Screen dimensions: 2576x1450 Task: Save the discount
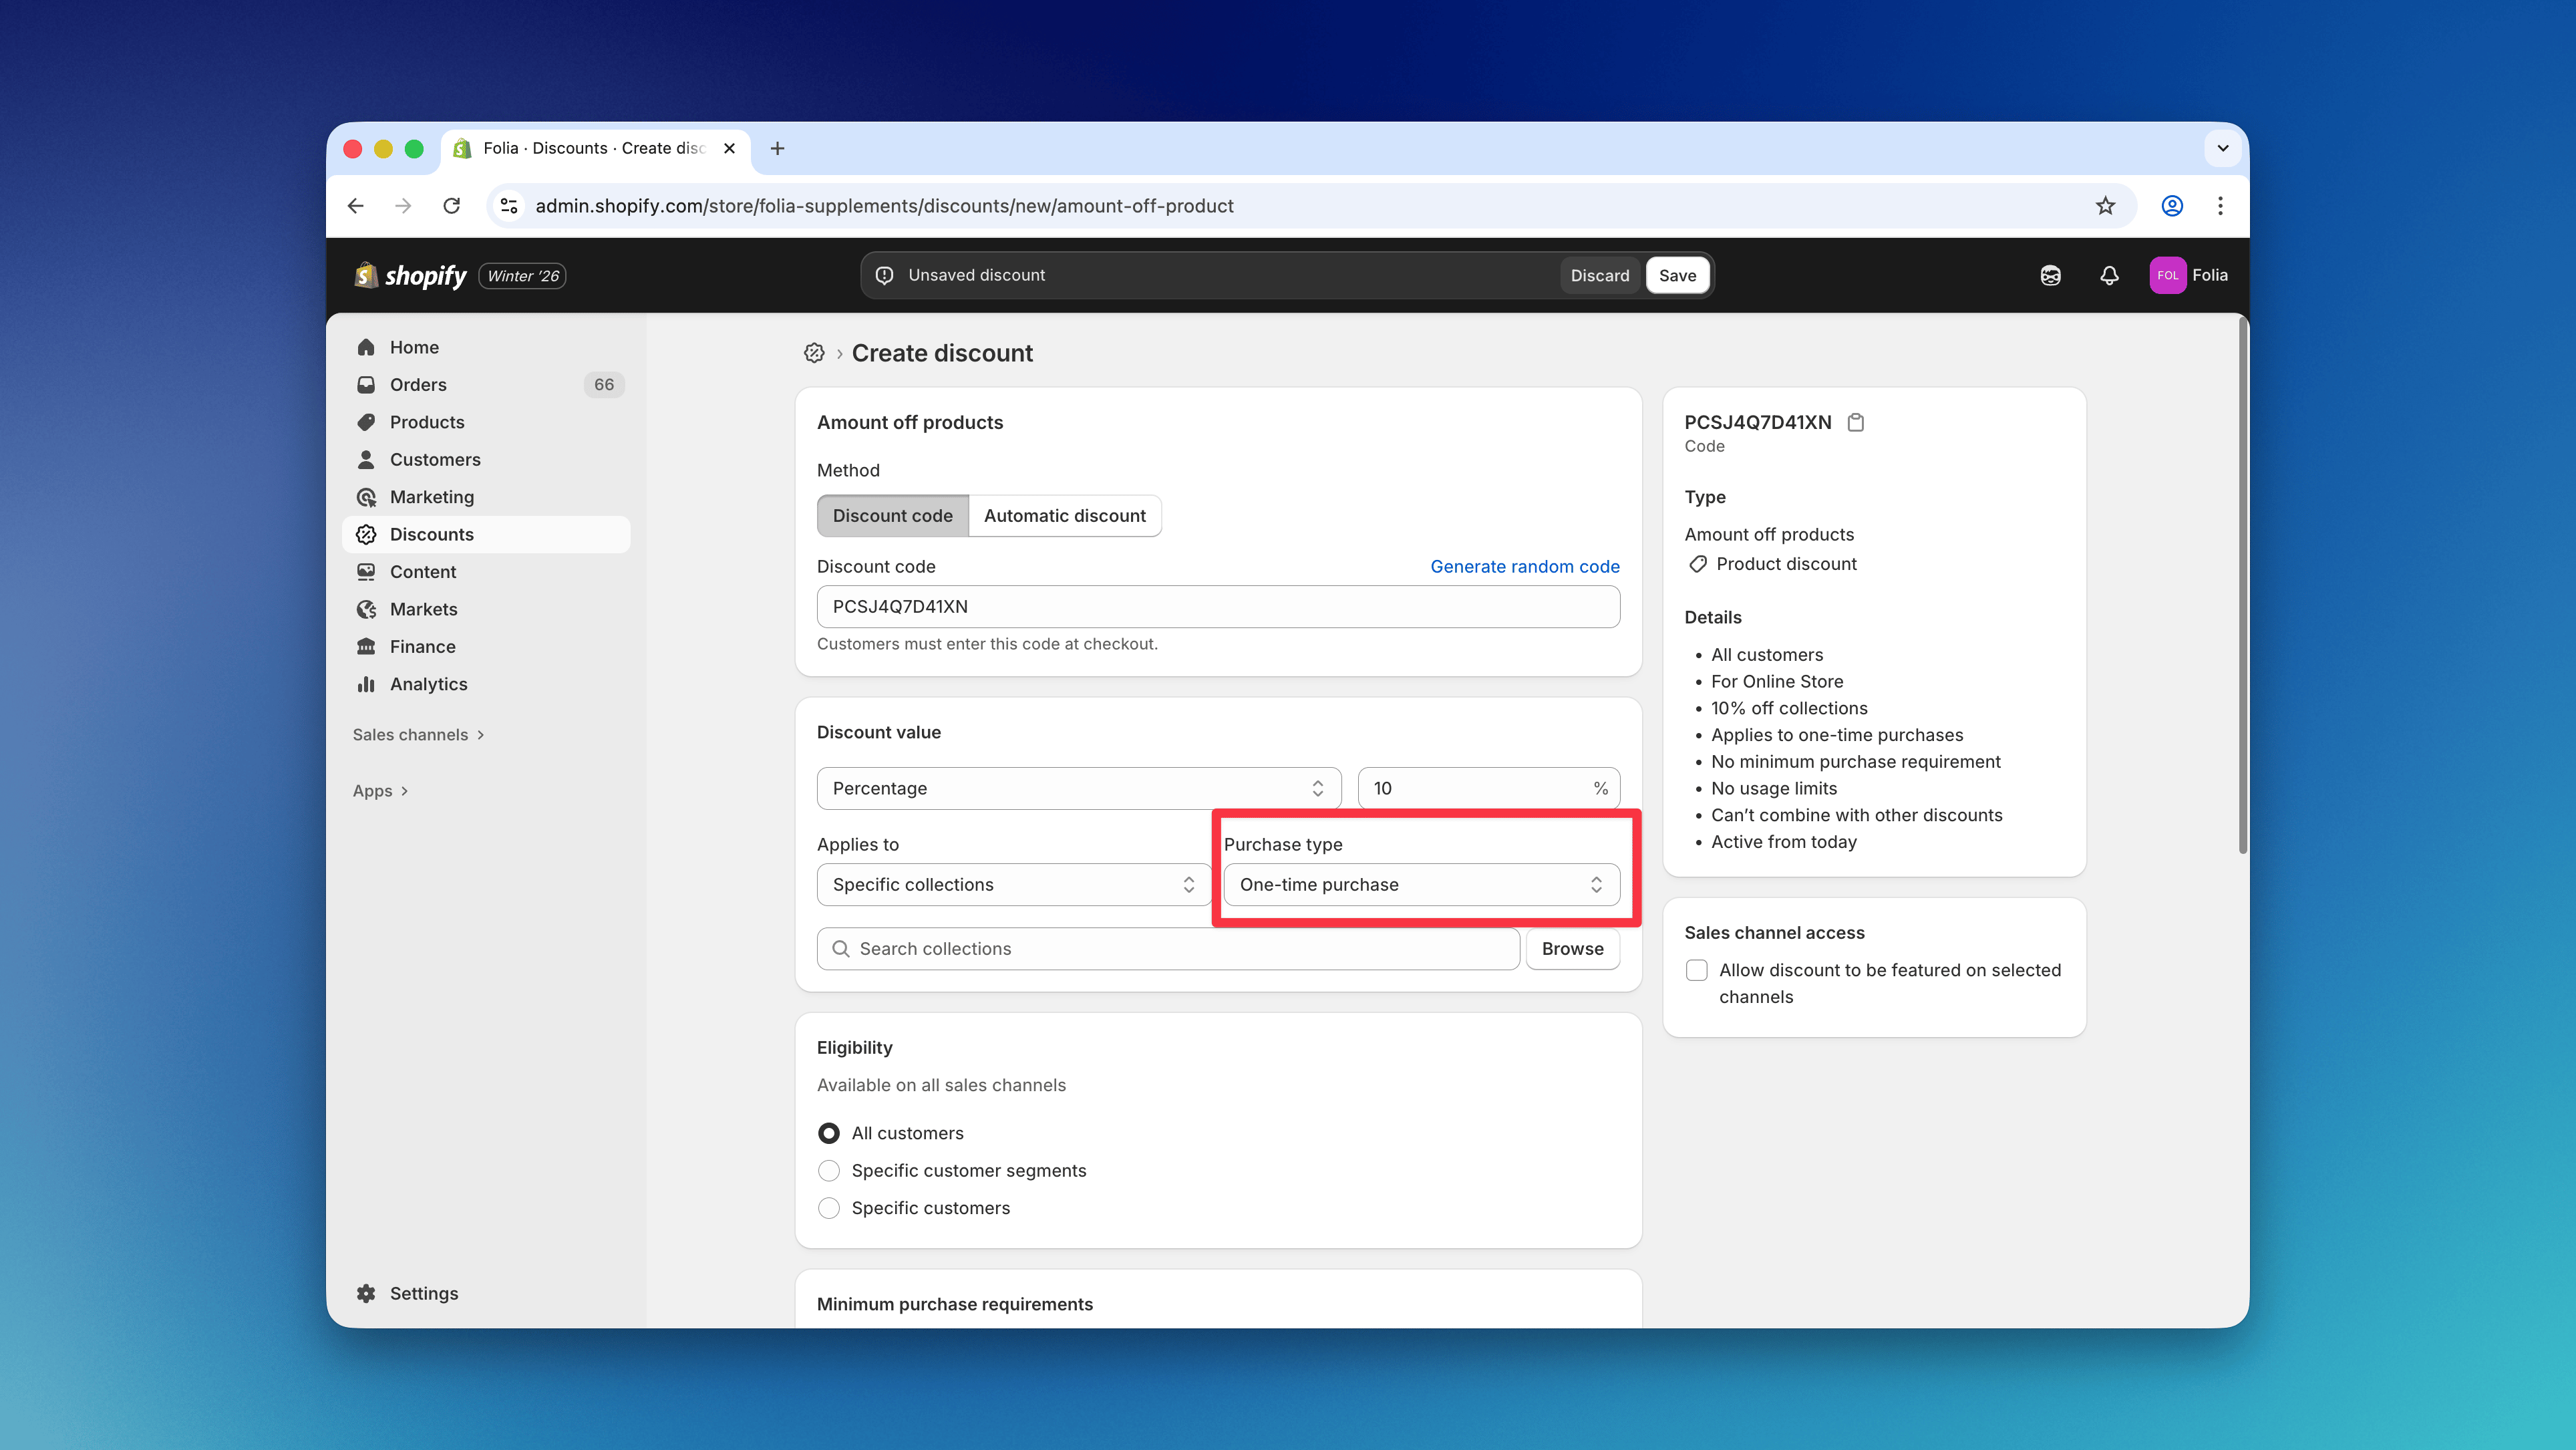(1677, 275)
